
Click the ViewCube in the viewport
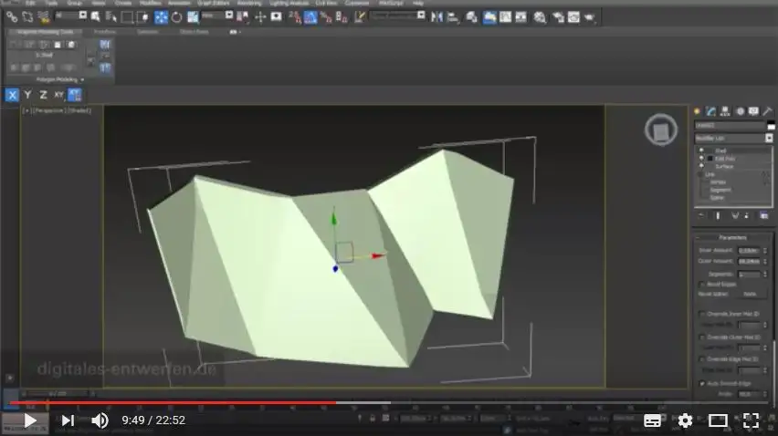click(x=660, y=130)
